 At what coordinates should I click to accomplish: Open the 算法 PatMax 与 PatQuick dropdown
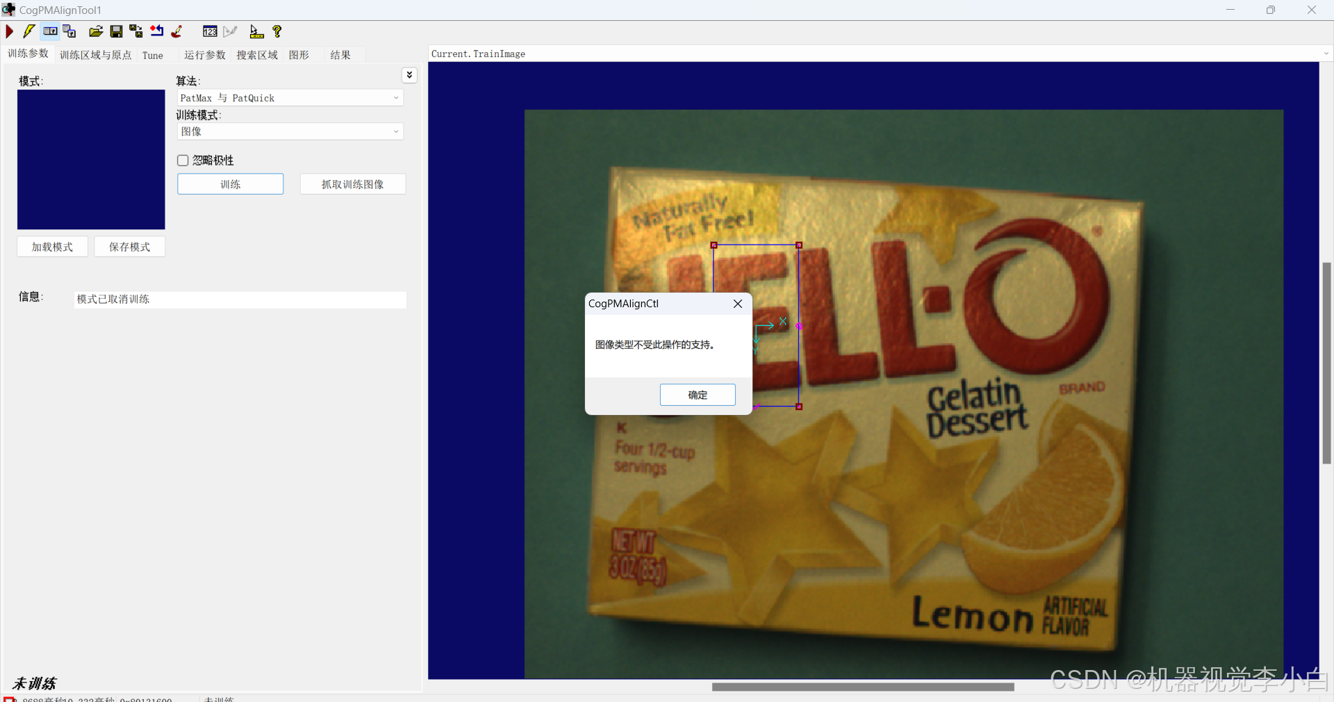click(290, 98)
